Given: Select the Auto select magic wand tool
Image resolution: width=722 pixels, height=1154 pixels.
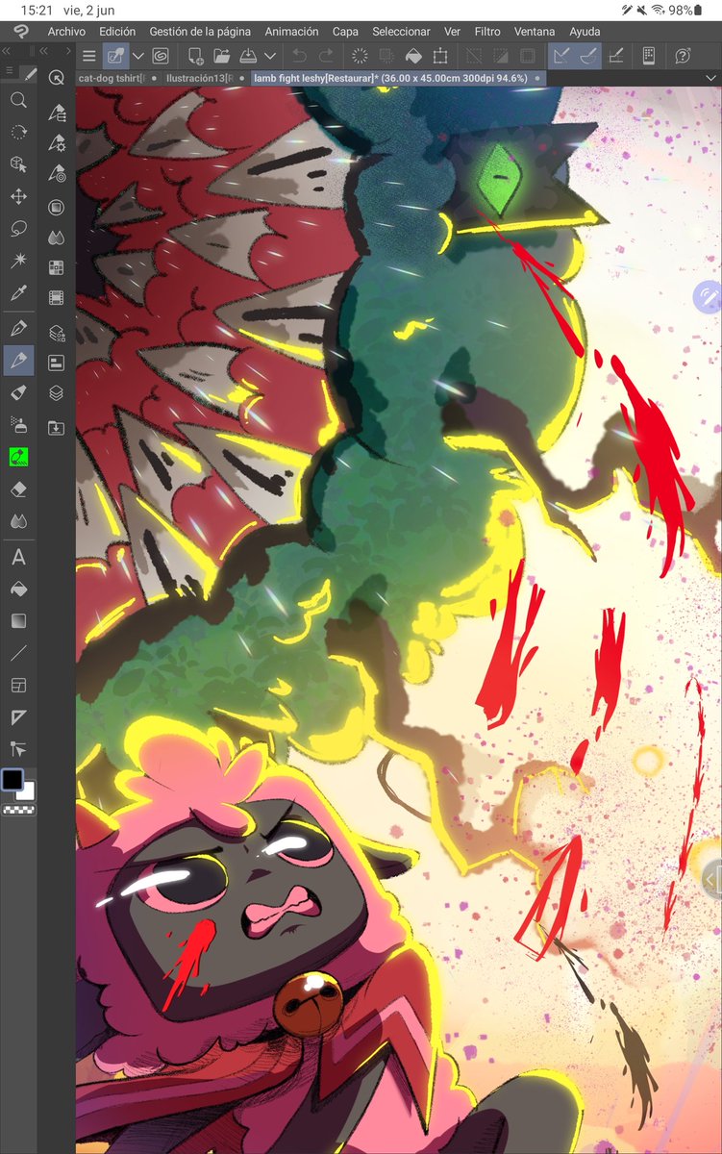Looking at the screenshot, I should 18,262.
